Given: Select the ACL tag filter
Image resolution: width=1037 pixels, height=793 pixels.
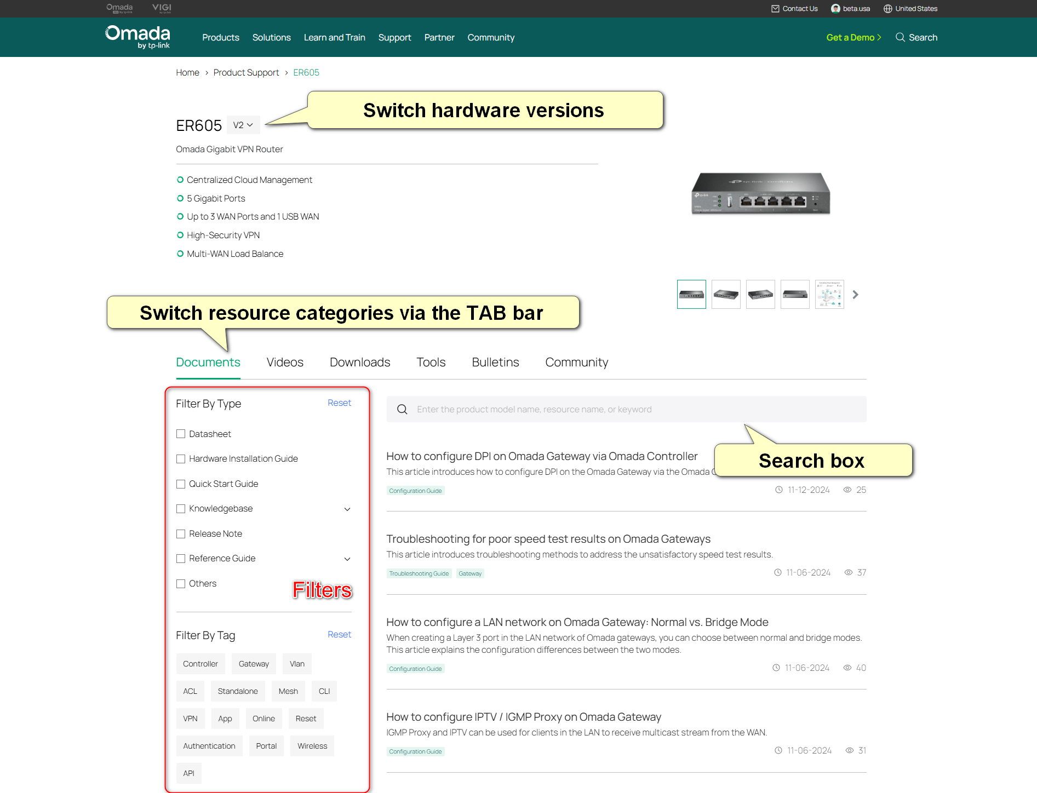Looking at the screenshot, I should pos(190,691).
